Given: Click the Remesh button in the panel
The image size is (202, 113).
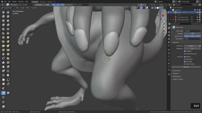Looking at the screenshot, I should [186, 67].
